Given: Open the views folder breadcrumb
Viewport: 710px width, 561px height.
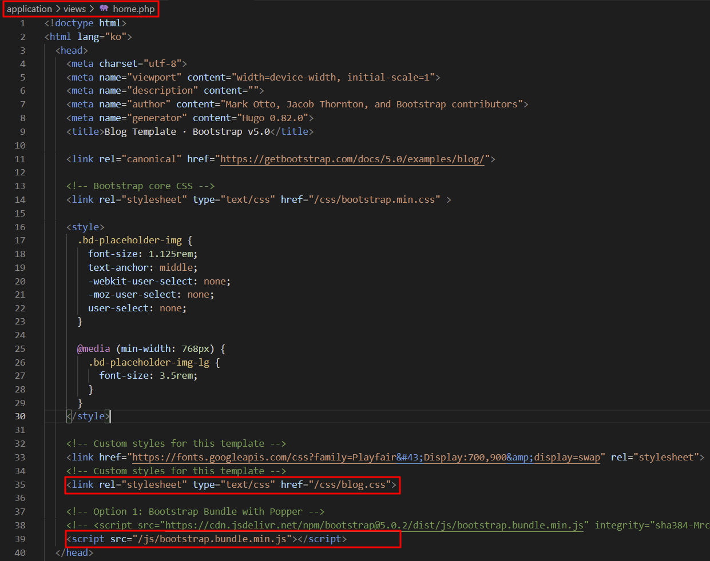Looking at the screenshot, I should pyautogui.click(x=74, y=9).
